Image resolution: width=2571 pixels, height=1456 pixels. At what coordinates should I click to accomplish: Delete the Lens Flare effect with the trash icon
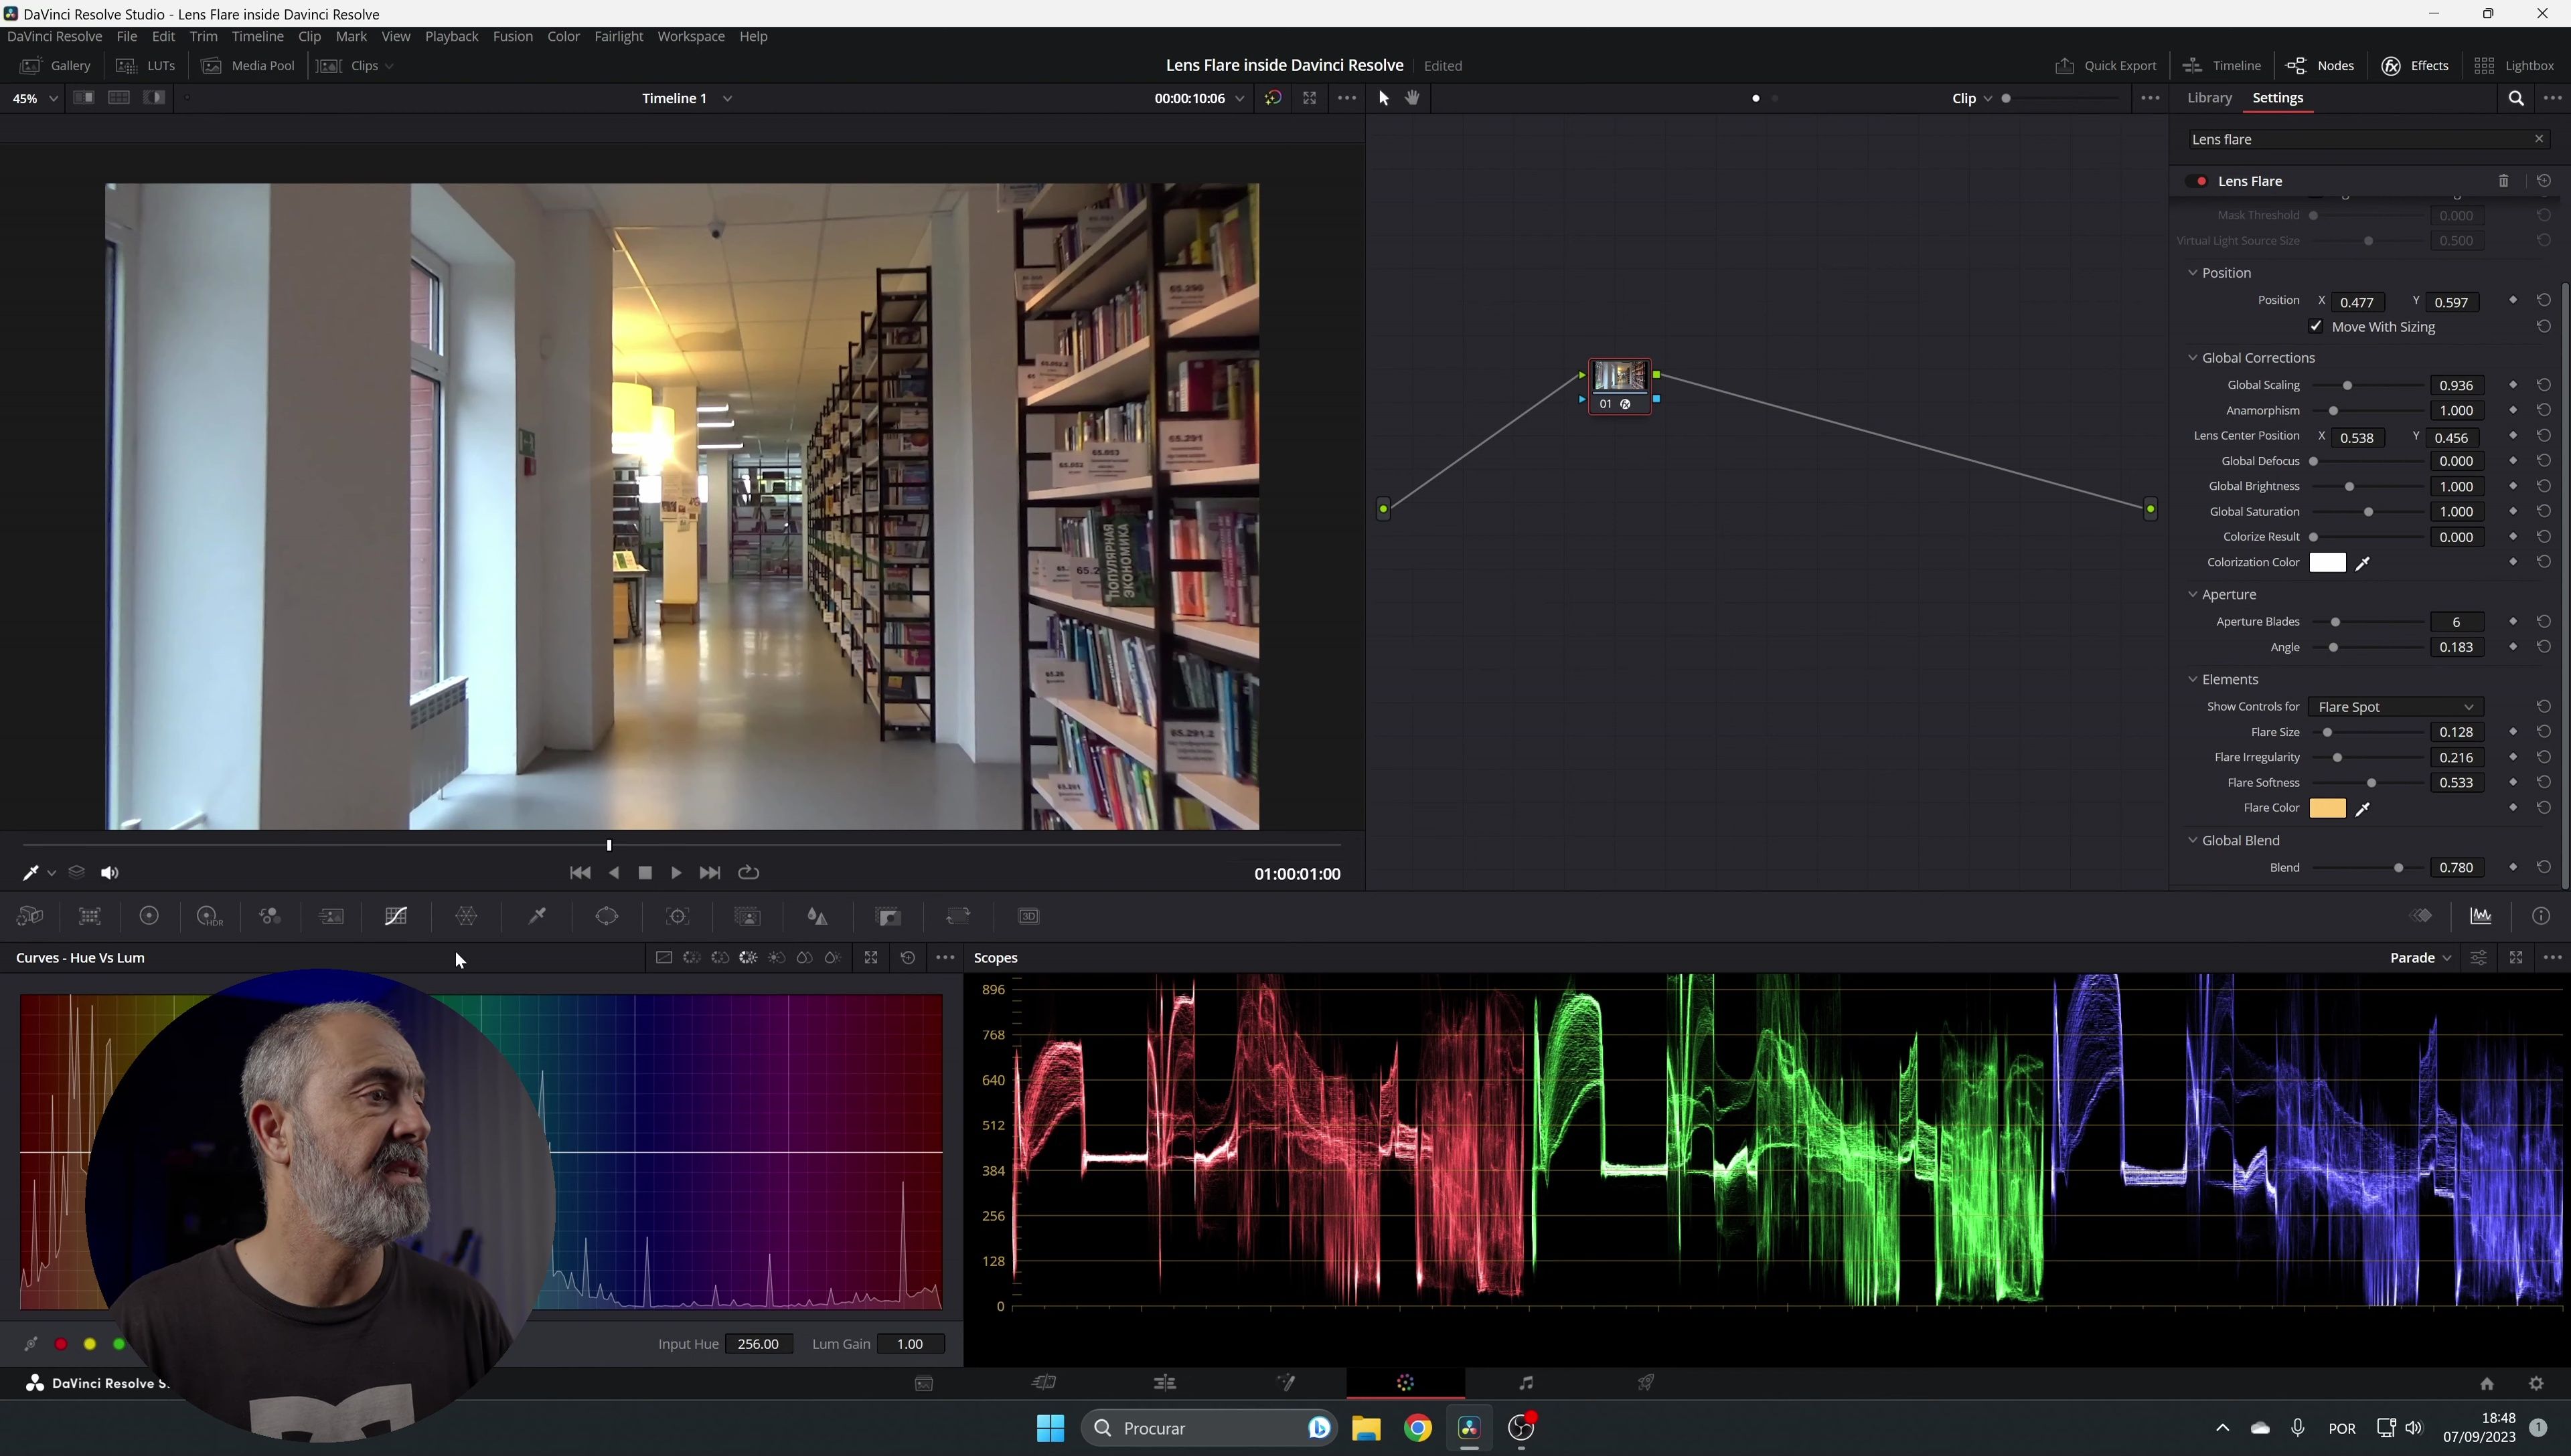pyautogui.click(x=2504, y=181)
